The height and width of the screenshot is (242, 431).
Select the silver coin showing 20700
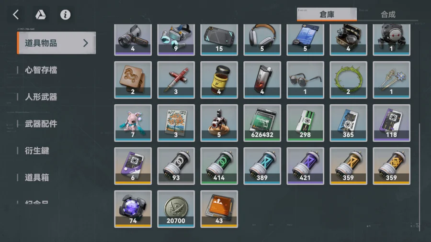176,209
